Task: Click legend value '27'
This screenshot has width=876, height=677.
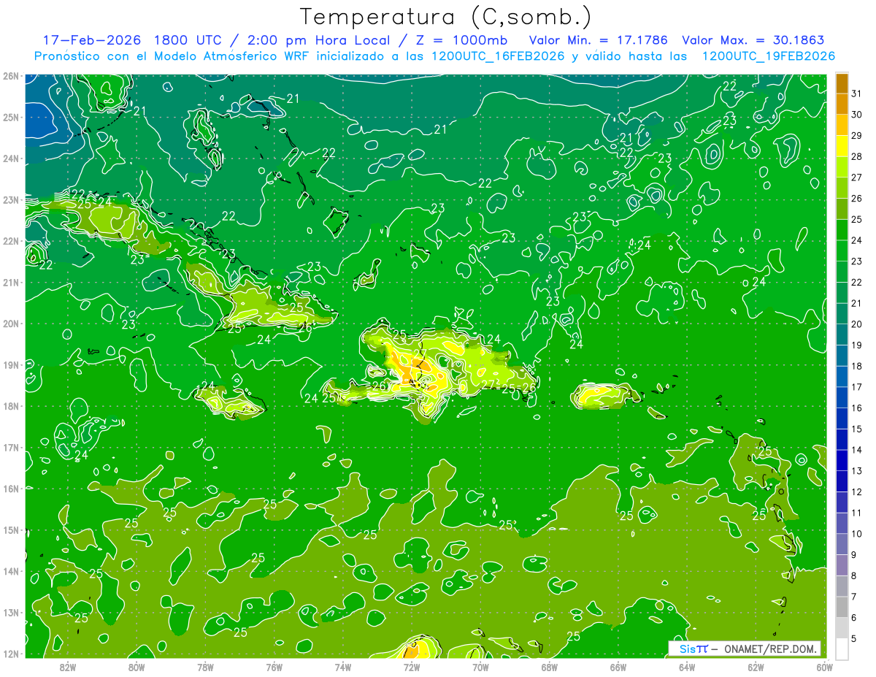Action: tap(857, 177)
